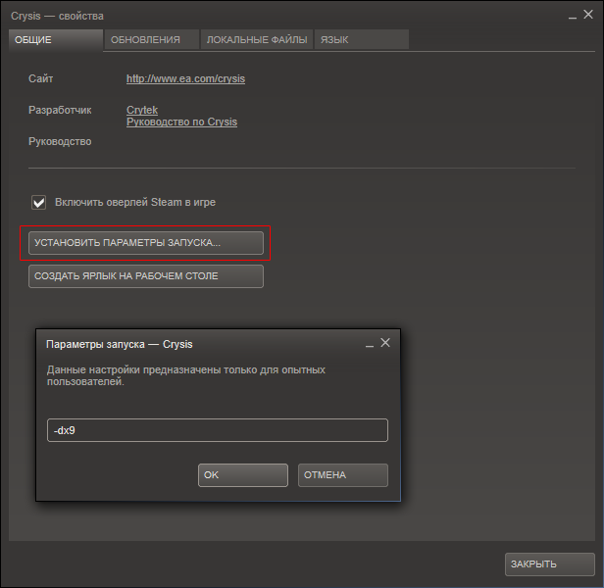This screenshot has height=588, width=604.
Task: Click the Разработчик label
Action: (x=60, y=110)
